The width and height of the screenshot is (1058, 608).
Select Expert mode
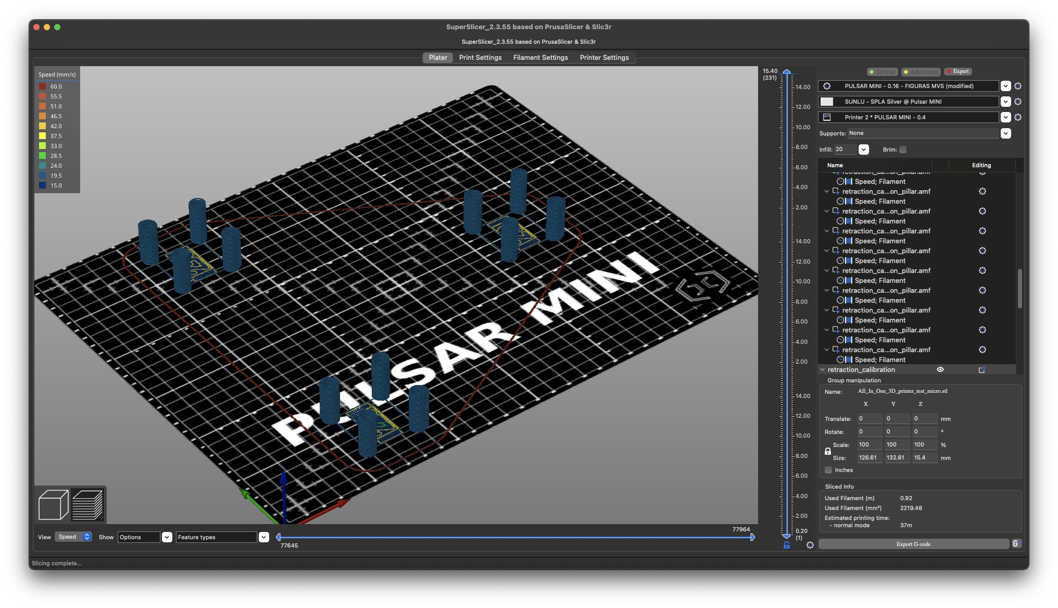coord(958,71)
